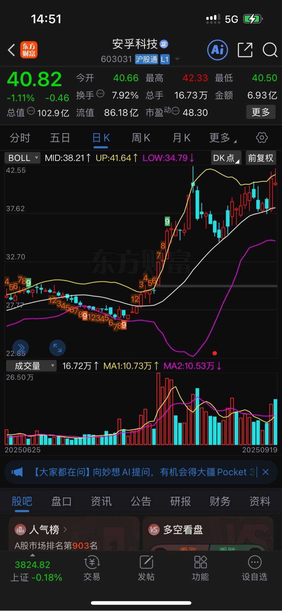Tap the back arrow icon

[x=11, y=50]
